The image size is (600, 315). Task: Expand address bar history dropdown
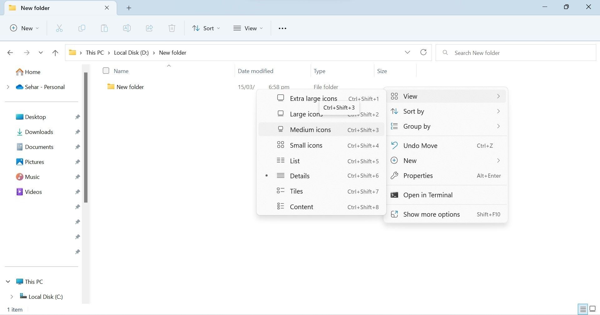[407, 52]
